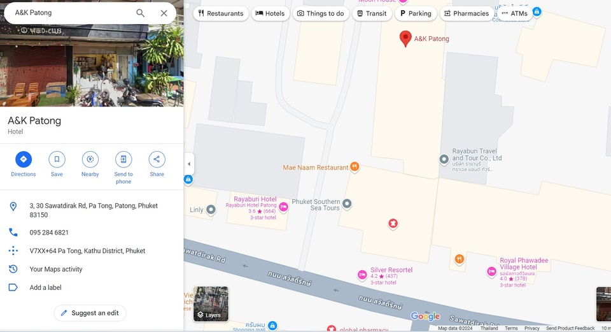
Task: Open the Layers map view switcher
Action: click(x=211, y=304)
